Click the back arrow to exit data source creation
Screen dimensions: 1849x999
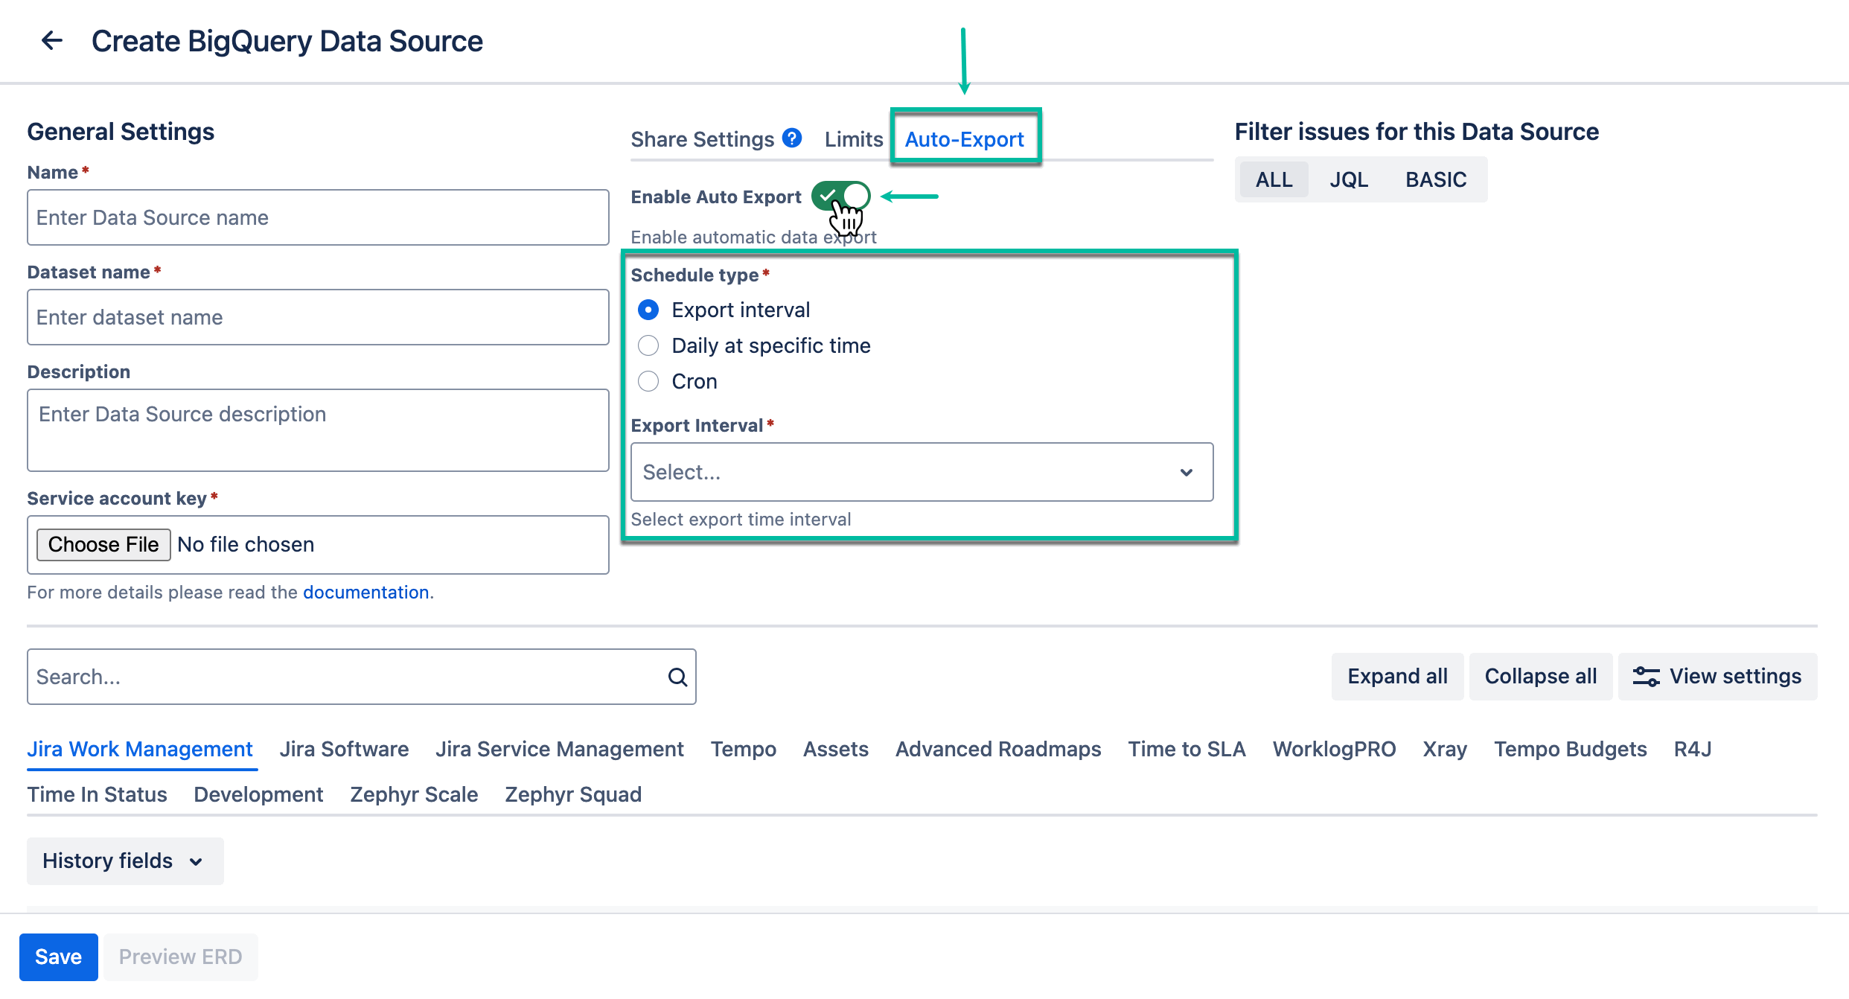[x=51, y=41]
